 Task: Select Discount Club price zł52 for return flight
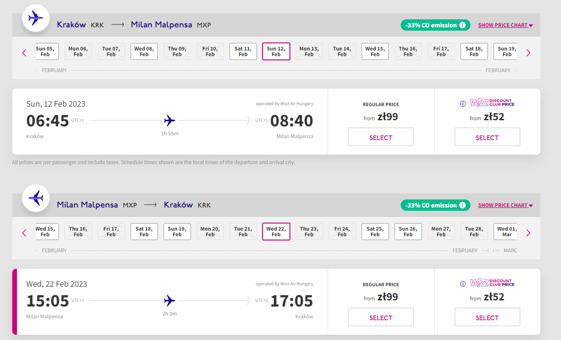coord(487,317)
